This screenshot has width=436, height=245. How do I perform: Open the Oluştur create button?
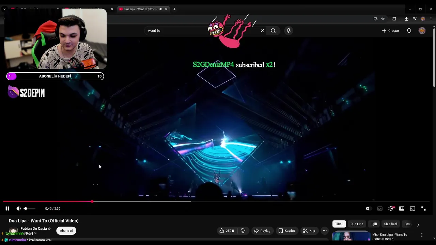point(390,31)
